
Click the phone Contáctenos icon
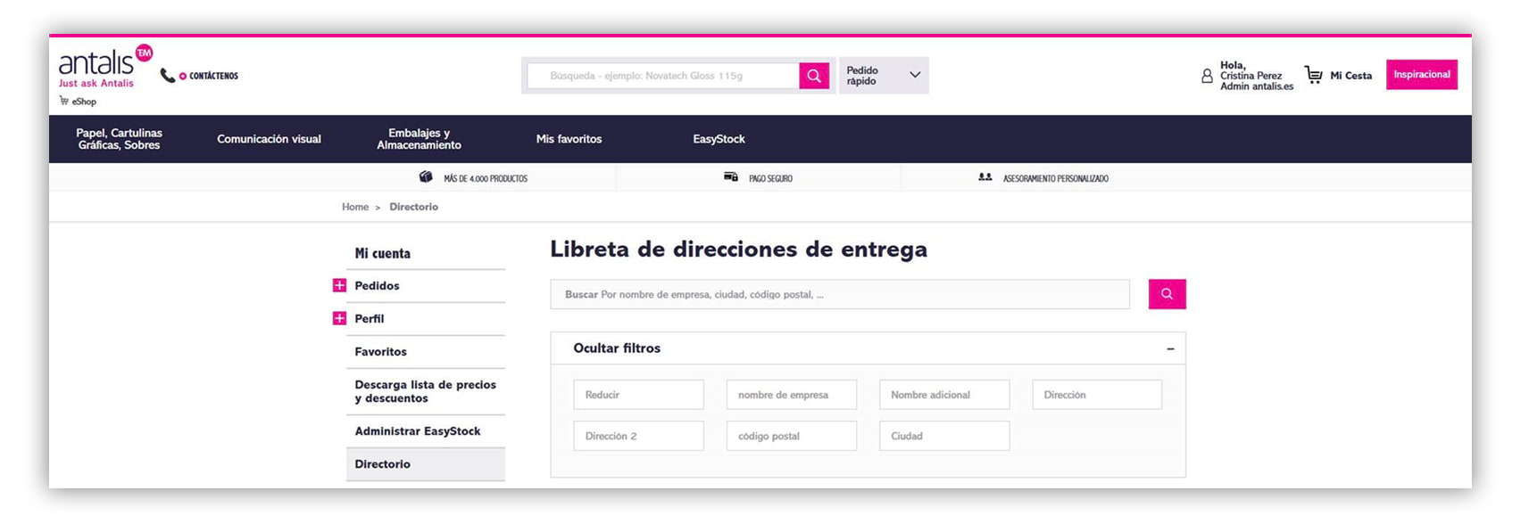point(167,76)
